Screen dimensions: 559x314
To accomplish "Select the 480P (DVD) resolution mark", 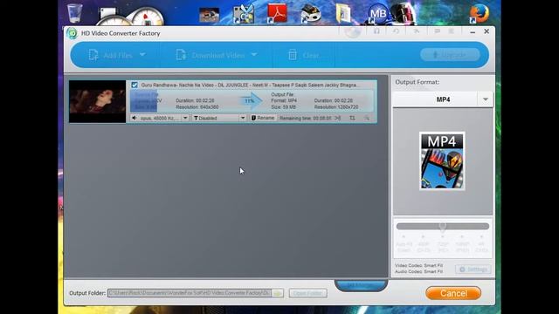I will coord(423,244).
